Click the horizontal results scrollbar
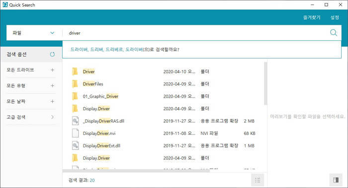 (x=136, y=171)
